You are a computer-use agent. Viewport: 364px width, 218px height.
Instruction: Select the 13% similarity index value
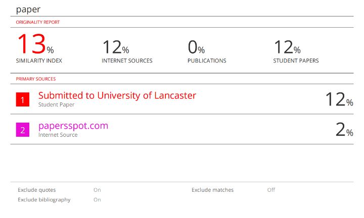(x=35, y=44)
